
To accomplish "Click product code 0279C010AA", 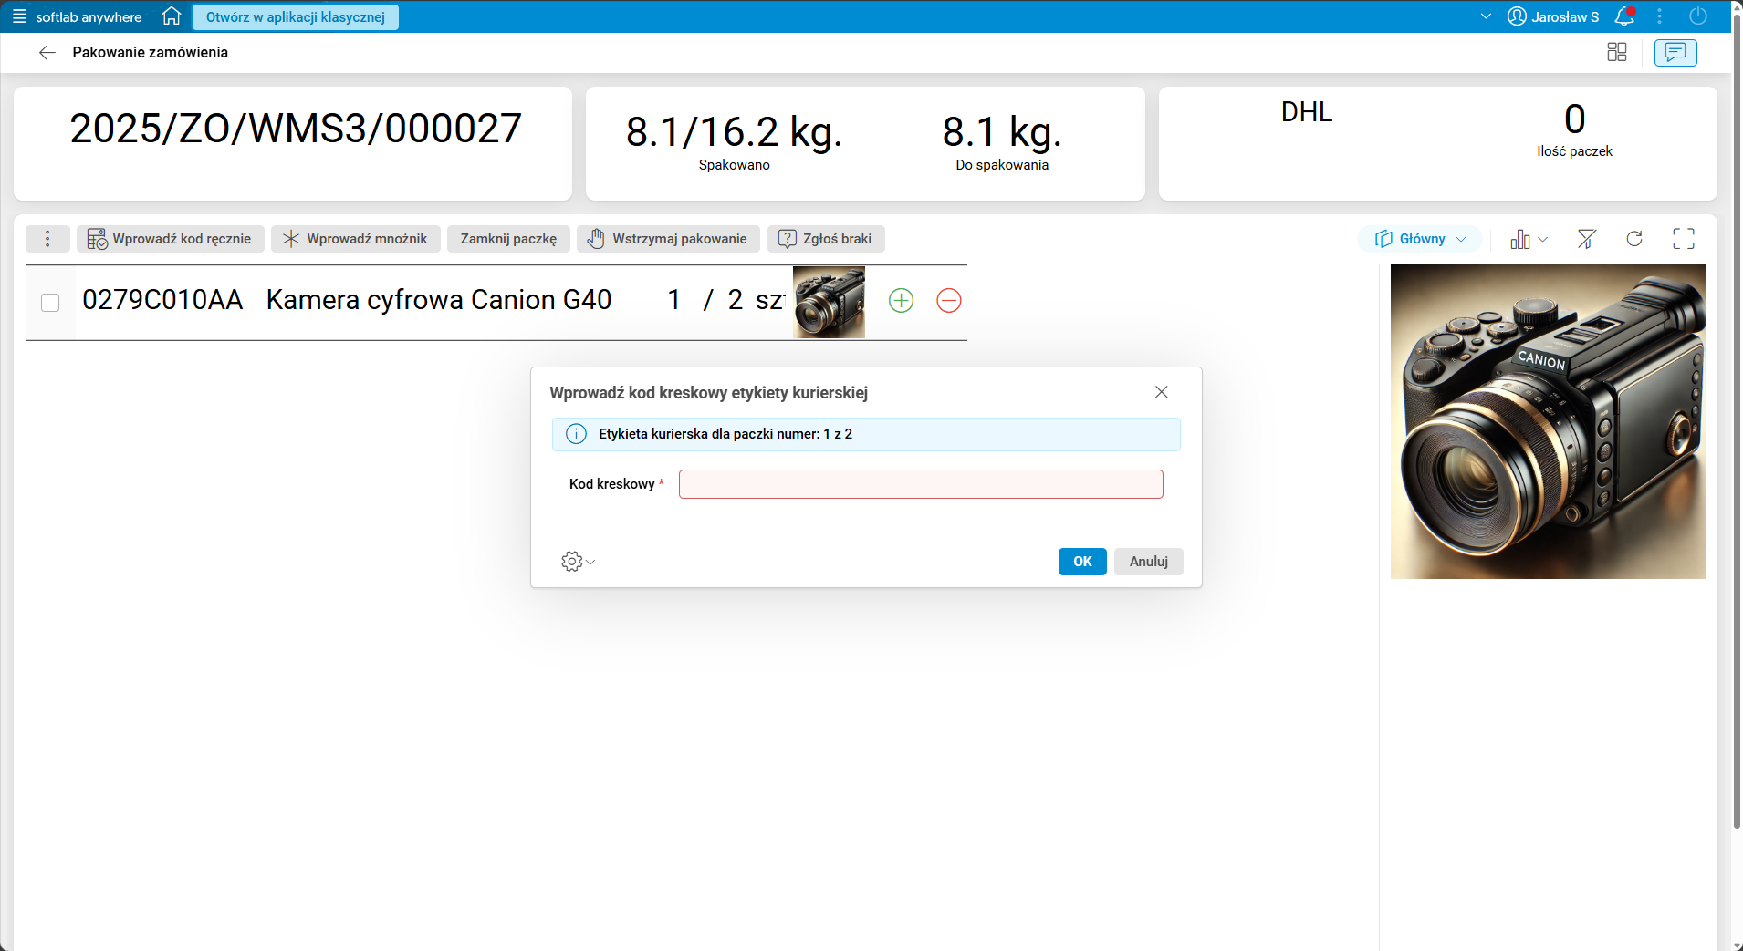I will click(x=162, y=300).
